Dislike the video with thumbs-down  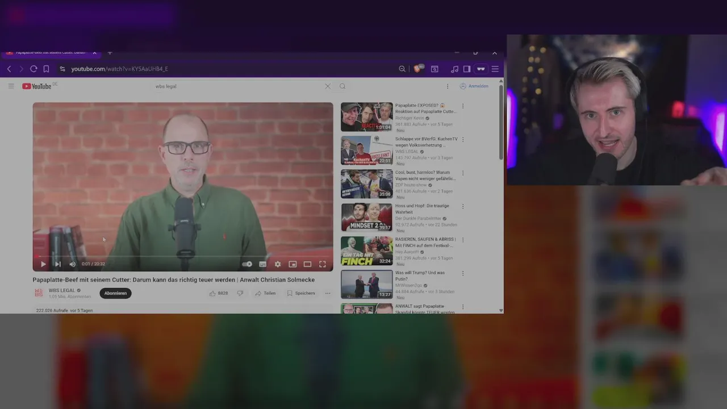pos(240,293)
